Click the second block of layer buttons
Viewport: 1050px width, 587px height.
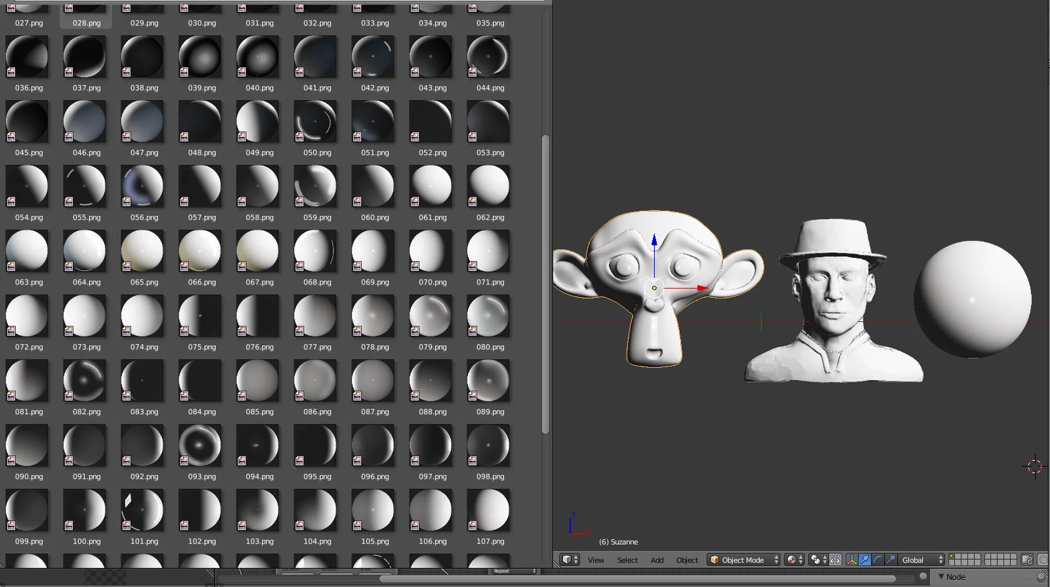1000,559
